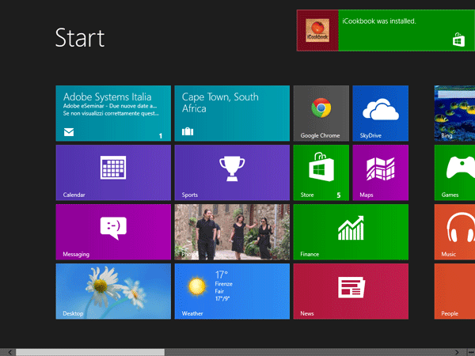The image size is (475, 356).
Task: Open the Photos tile with people walking
Action: 231,231
